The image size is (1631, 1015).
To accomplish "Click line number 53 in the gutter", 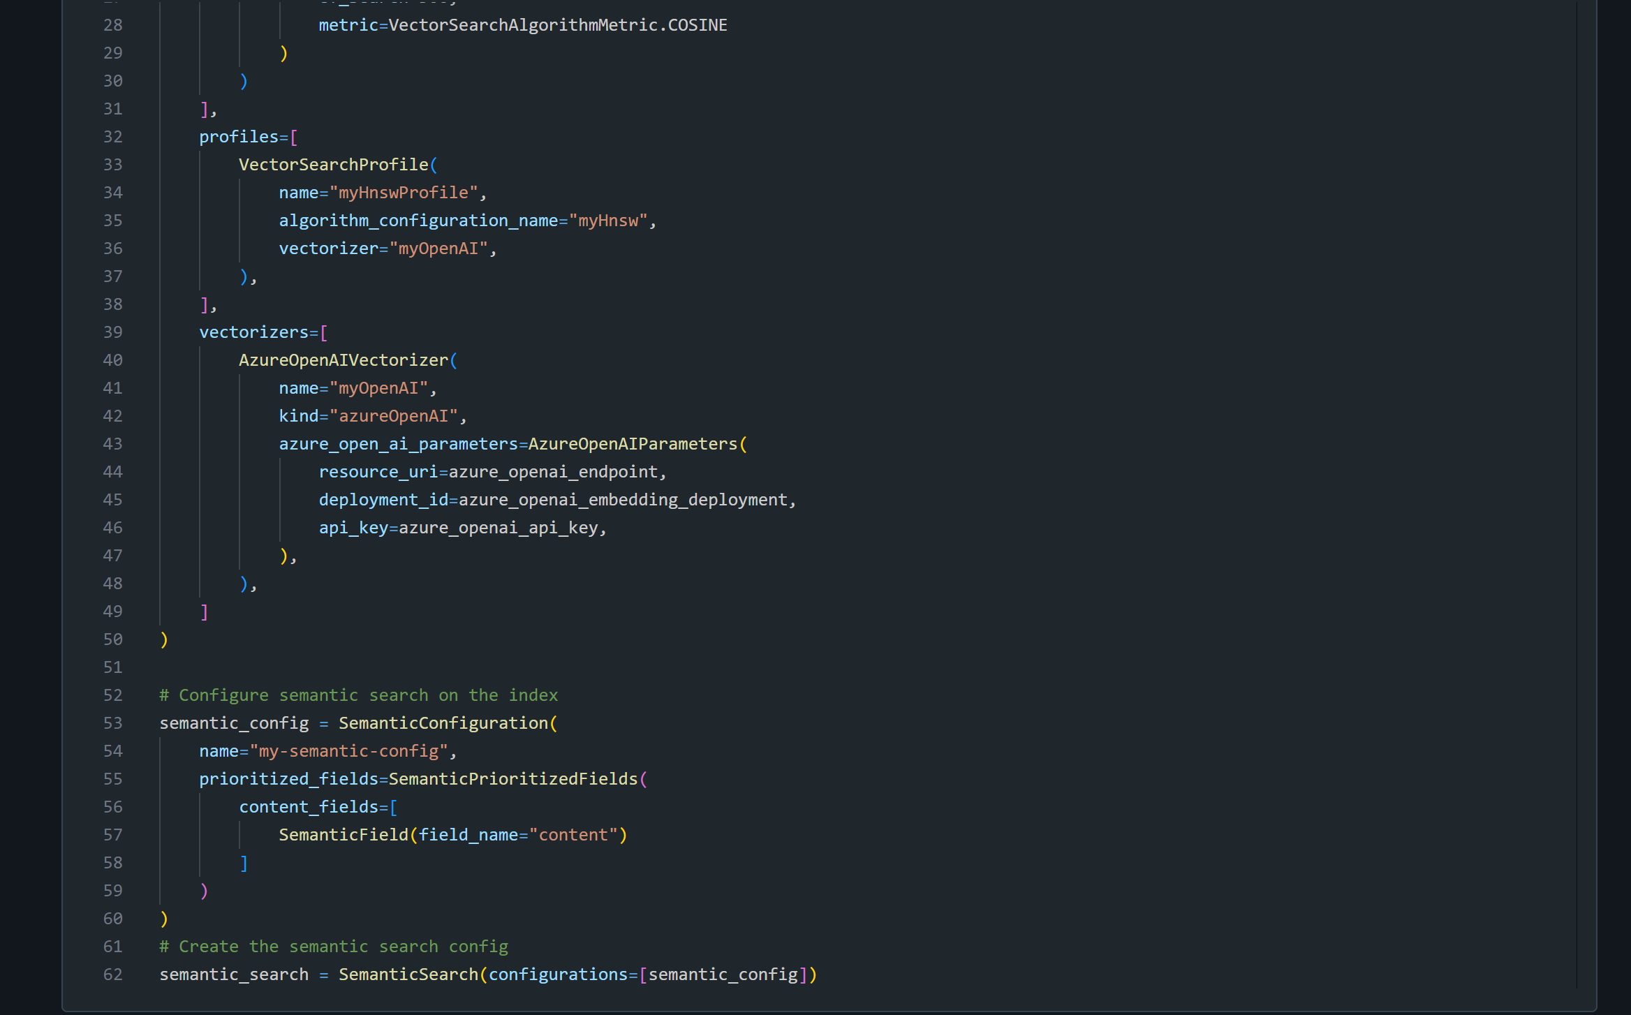I will (112, 723).
